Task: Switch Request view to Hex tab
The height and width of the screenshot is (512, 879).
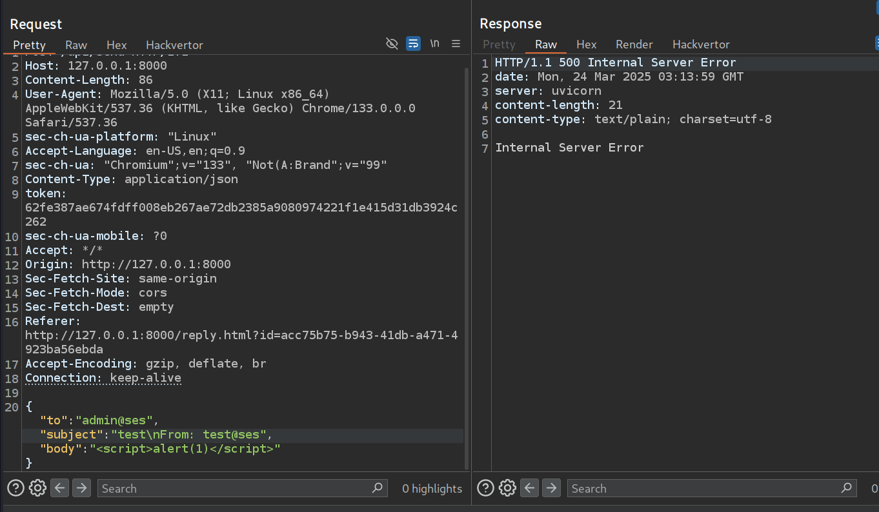Action: [x=117, y=45]
